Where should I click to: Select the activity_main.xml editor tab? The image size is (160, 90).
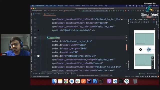(x=49, y=14)
